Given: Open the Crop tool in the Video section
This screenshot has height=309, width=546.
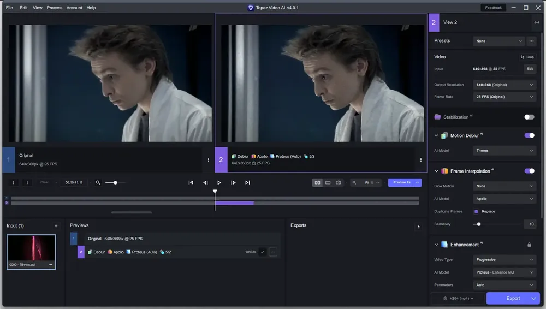Looking at the screenshot, I should click(x=527, y=57).
